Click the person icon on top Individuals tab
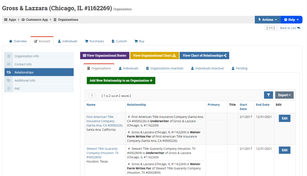This screenshot has height=176, width=307. (59, 41)
